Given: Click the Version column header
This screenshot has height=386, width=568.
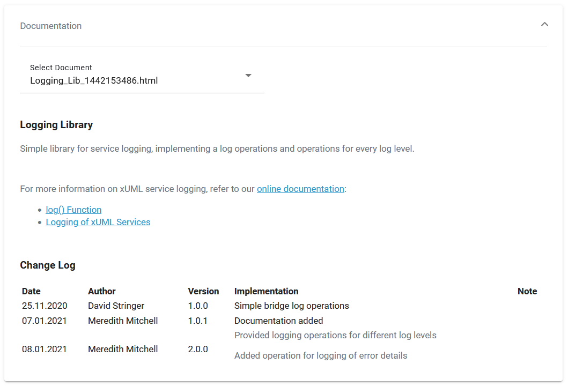Looking at the screenshot, I should coord(203,291).
